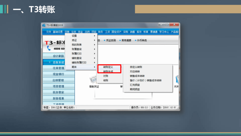Click the bullet icon before 凭证类别
The image size is (241, 136).
tap(105, 40)
